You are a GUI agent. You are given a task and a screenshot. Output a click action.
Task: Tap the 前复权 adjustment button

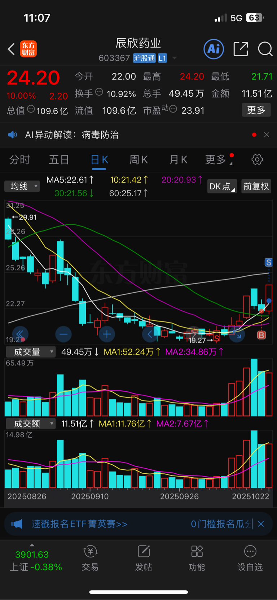pyautogui.click(x=256, y=186)
